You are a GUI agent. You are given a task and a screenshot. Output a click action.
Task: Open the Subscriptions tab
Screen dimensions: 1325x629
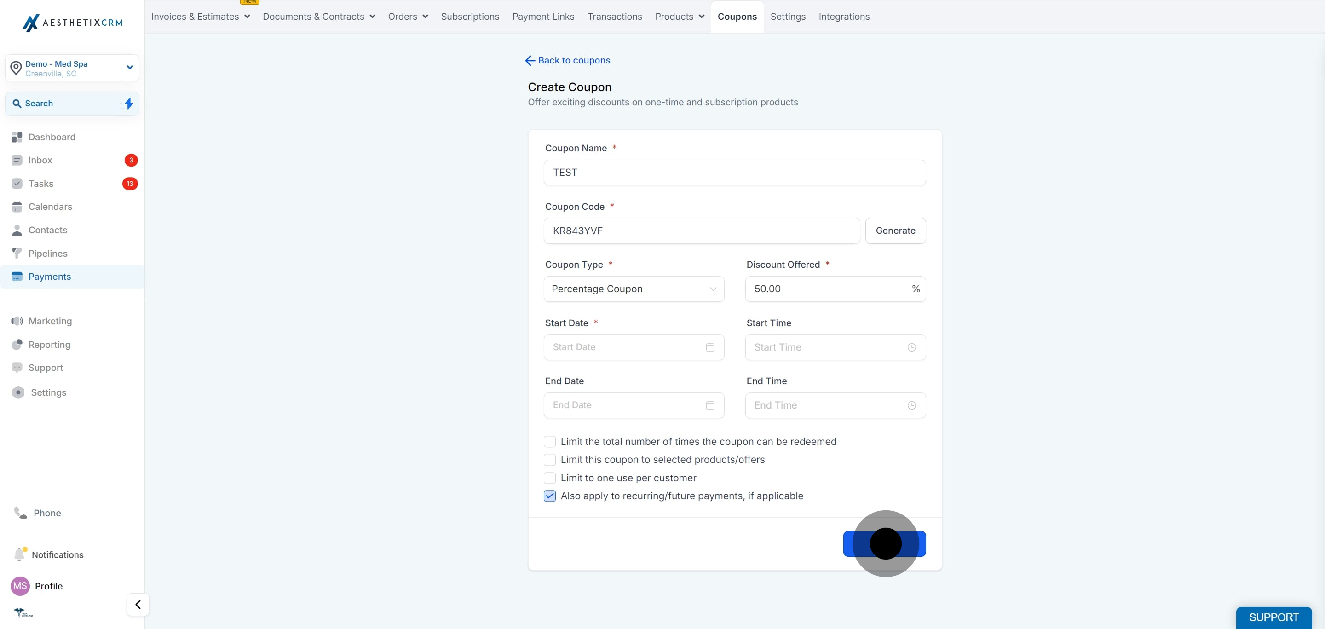point(470,17)
